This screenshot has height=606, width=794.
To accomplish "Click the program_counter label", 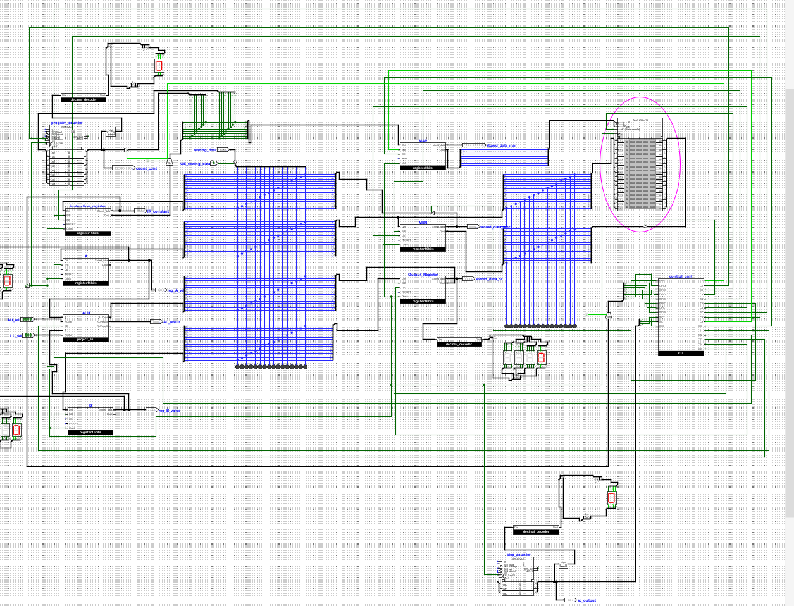I will point(67,123).
